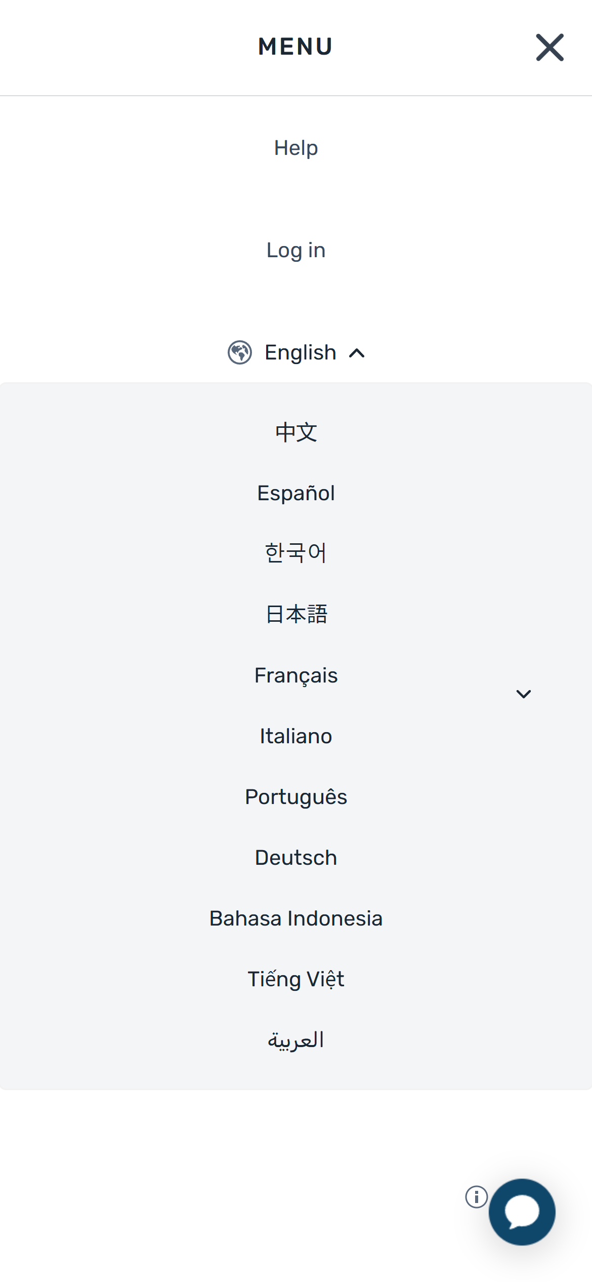The width and height of the screenshot is (592, 1282).
Task: Close the menu with the X icon
Action: tap(549, 48)
